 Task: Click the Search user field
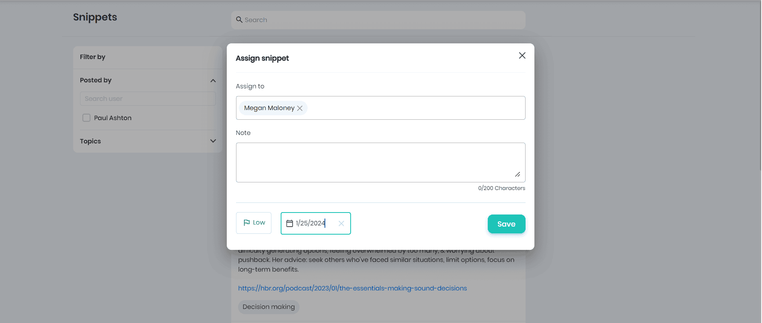tap(148, 99)
